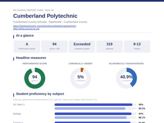
Task: Click the Biology light 88.1% bar
Action: pyautogui.click(x=90, y=117)
